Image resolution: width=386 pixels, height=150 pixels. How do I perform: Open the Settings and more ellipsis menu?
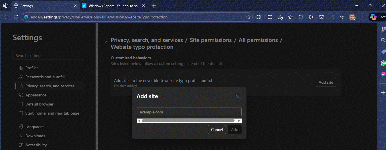pos(363,17)
